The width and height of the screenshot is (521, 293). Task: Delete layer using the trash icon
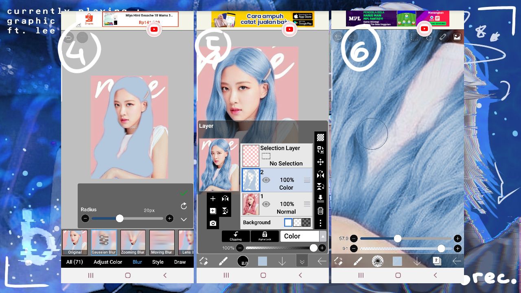click(x=320, y=211)
